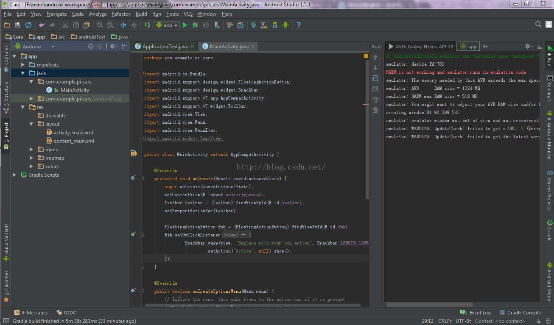Viewport: 554px width, 325px height.
Task: Expand the manifests folder
Action: [x=23, y=65]
